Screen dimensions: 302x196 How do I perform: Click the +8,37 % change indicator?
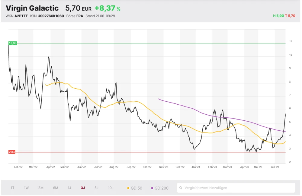click(x=107, y=8)
